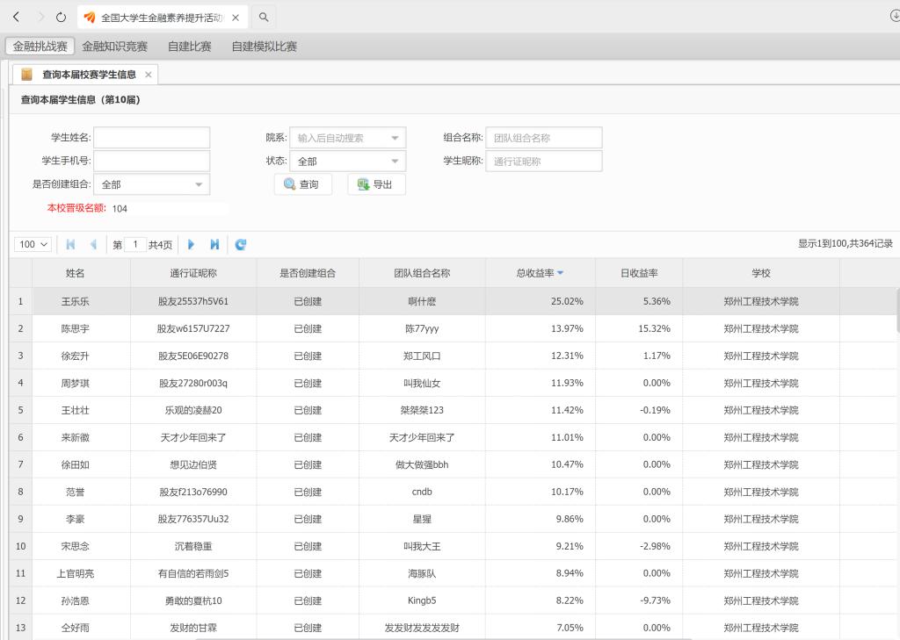Open the page size dropdown showing 100
The width and height of the screenshot is (900, 640).
tap(33, 244)
